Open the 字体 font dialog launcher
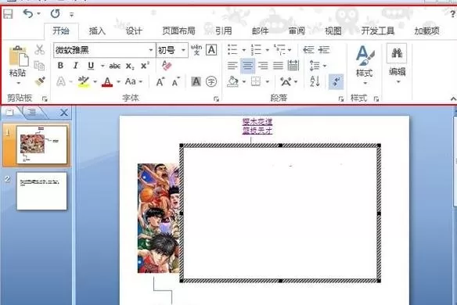The image size is (457, 305). [x=216, y=99]
